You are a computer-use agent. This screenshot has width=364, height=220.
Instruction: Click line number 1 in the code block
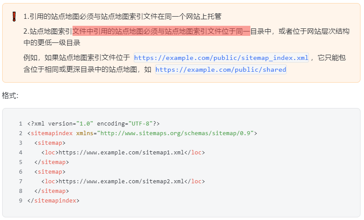pos(21,124)
